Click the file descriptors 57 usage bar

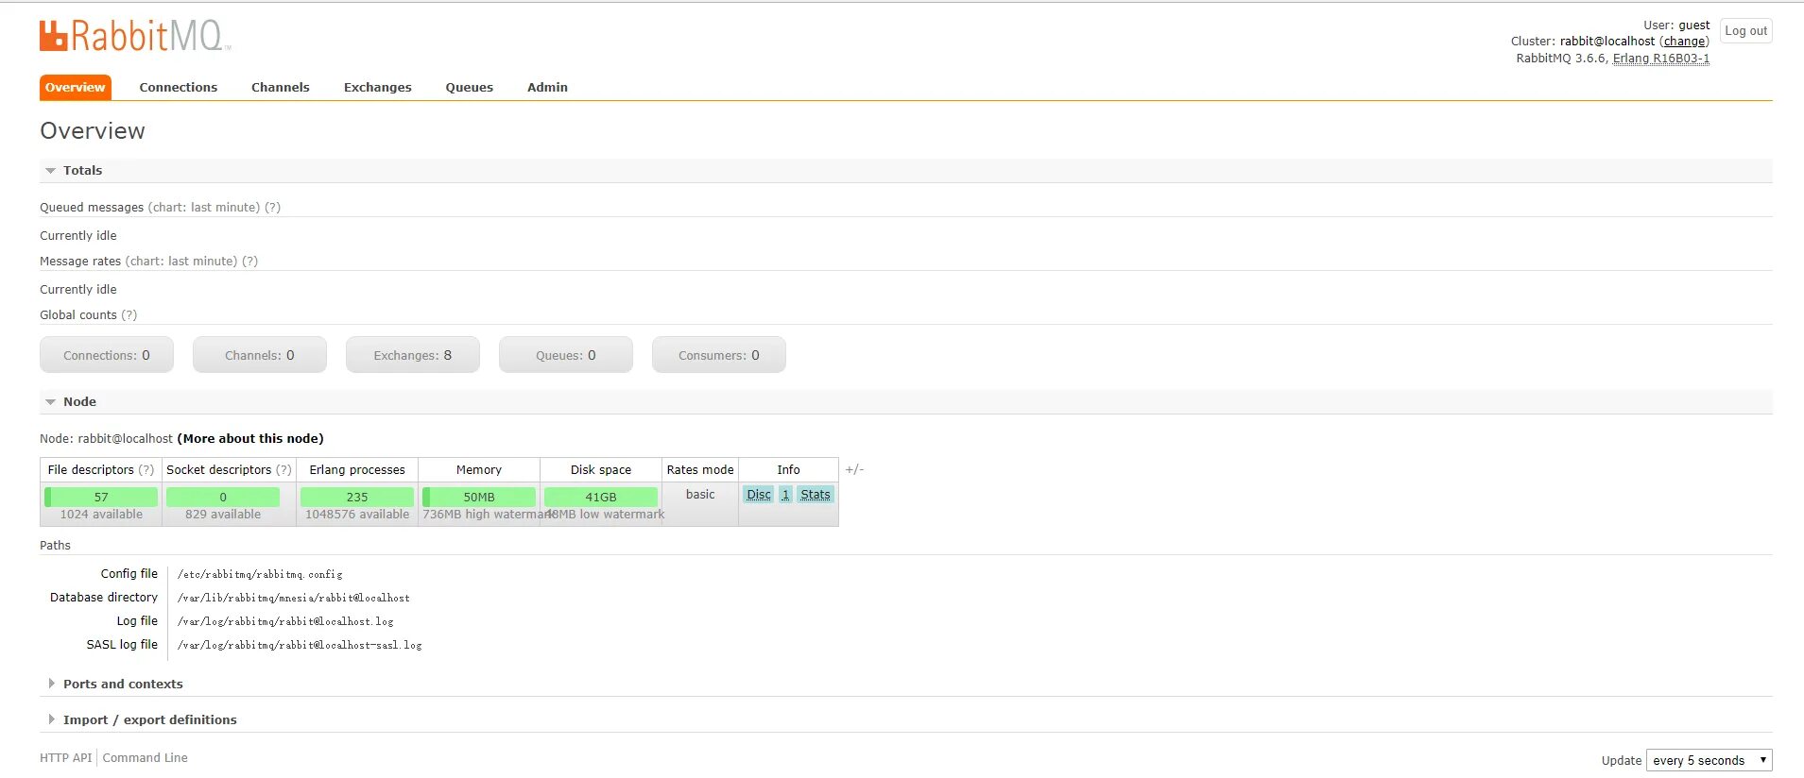tap(101, 497)
